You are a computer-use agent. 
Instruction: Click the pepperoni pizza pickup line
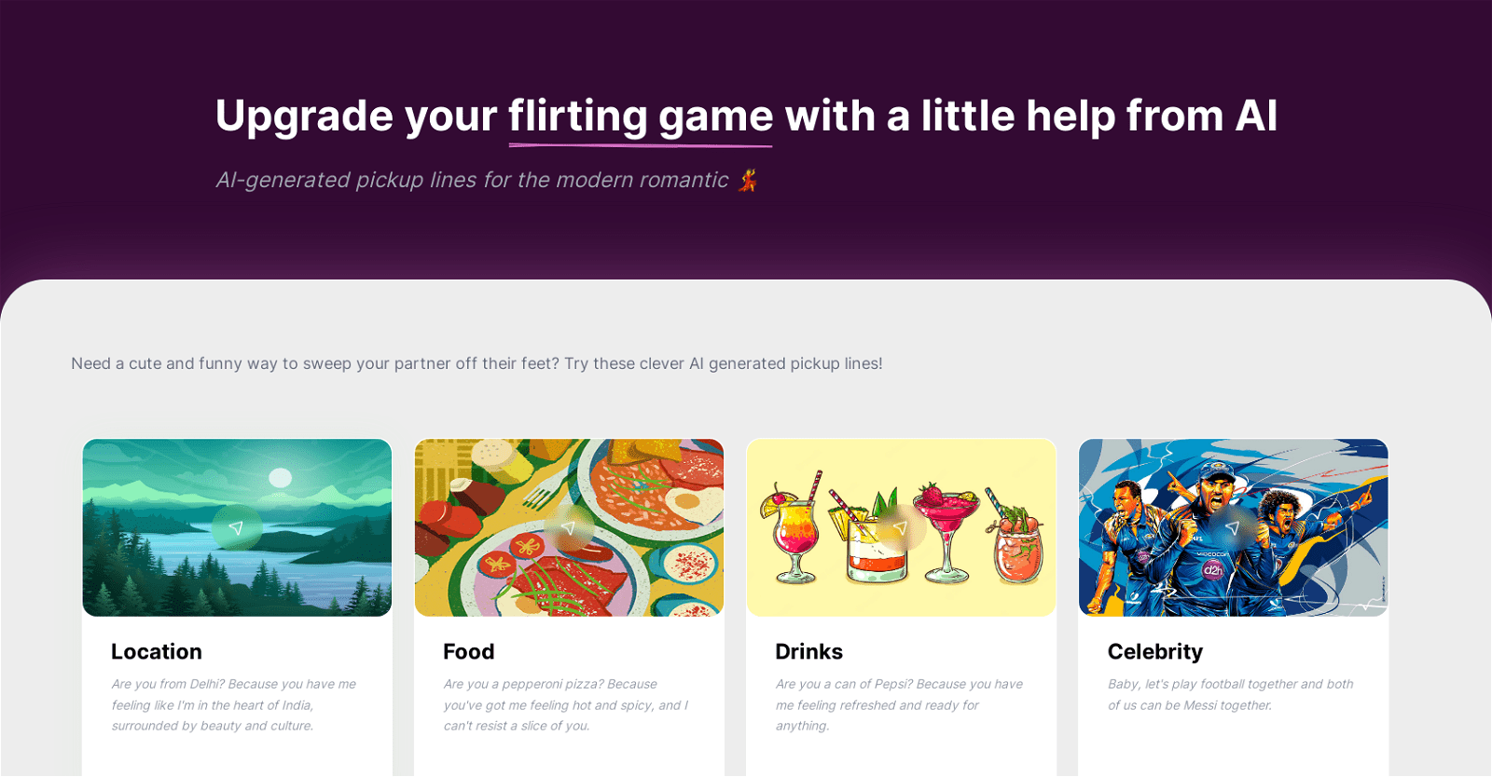[564, 705]
